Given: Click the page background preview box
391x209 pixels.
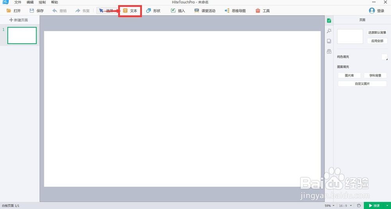Looking at the screenshot, I should (350, 36).
